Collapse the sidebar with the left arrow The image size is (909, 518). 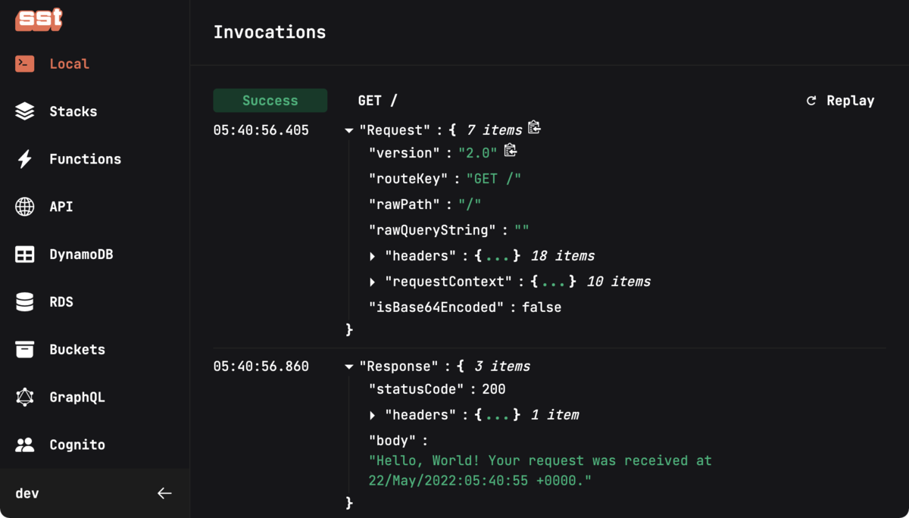click(164, 493)
